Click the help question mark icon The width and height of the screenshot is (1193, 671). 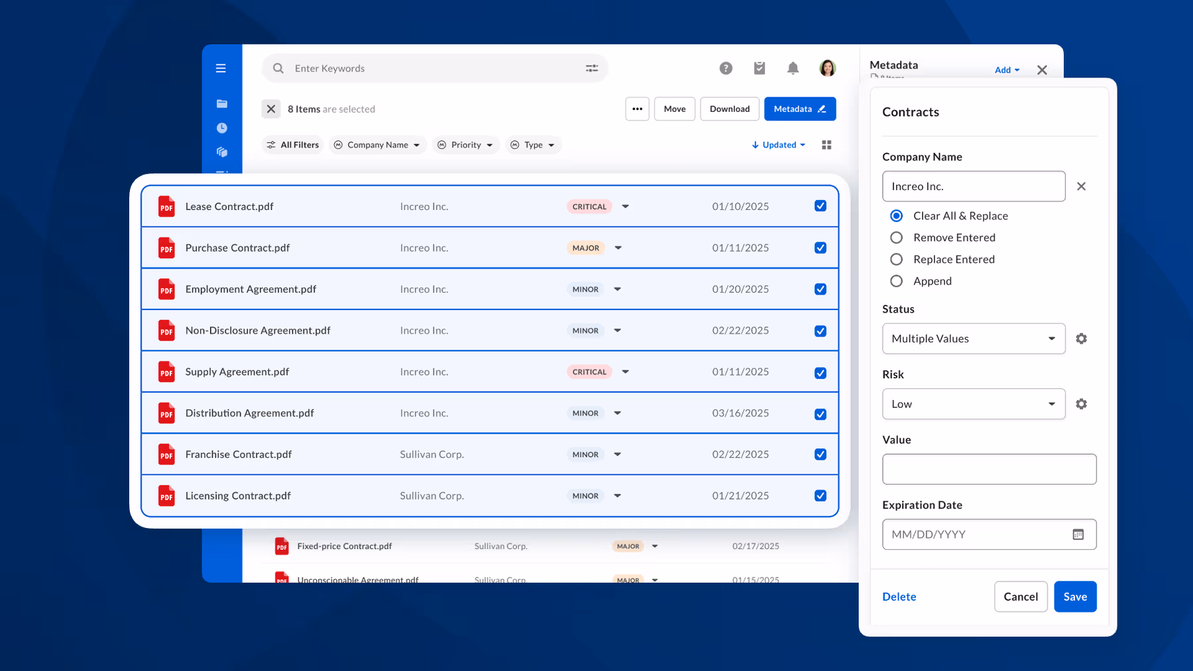pos(726,68)
